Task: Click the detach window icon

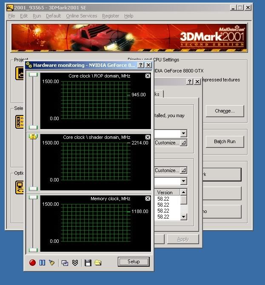Action: click(65, 263)
